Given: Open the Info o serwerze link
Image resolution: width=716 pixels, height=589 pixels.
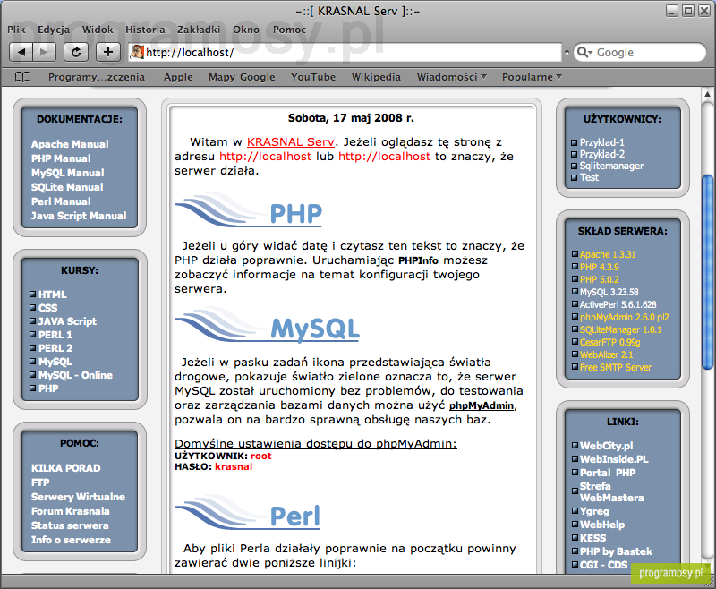Looking at the screenshot, I should [x=71, y=540].
